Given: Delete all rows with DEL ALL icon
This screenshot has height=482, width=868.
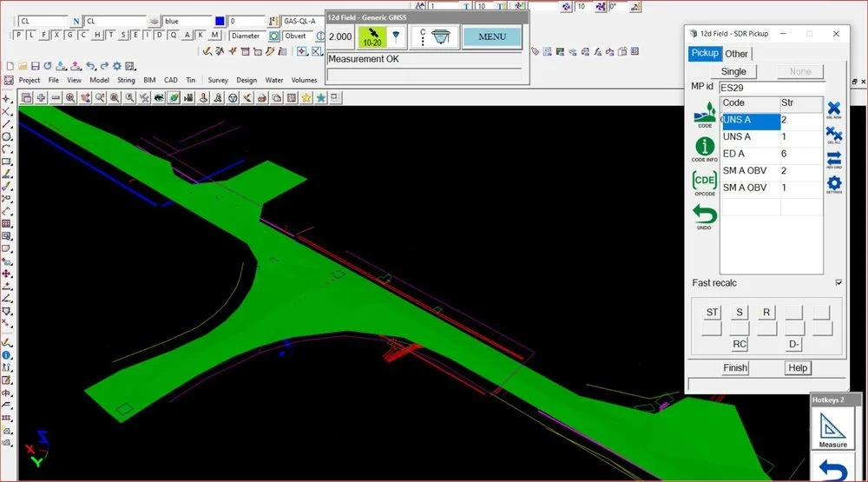Looking at the screenshot, I should point(833,135).
